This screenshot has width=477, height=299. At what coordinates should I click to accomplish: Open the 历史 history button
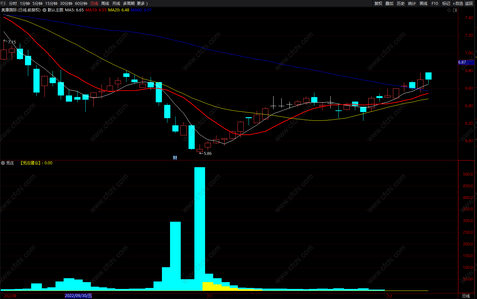[x=401, y=3]
